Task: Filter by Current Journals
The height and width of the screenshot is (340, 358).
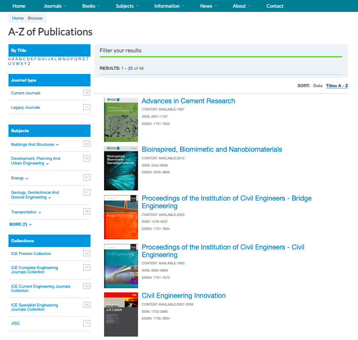Action: click(x=26, y=93)
